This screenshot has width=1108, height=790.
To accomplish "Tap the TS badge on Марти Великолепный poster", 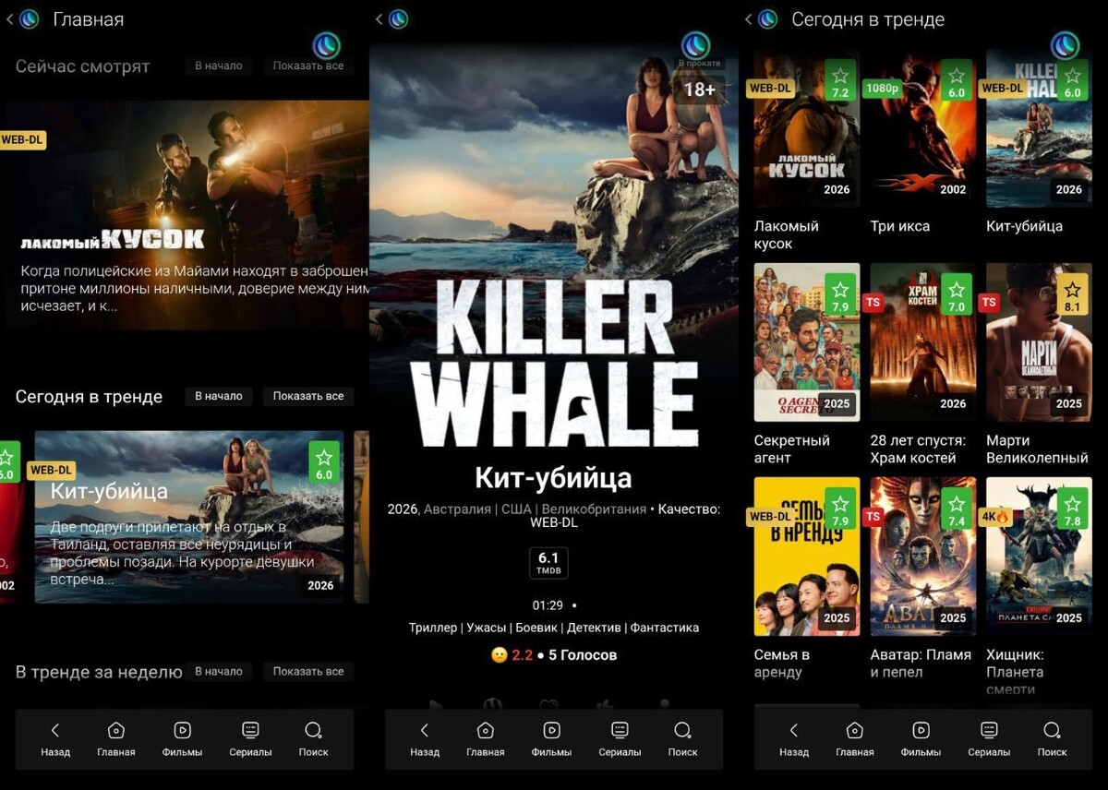I will 989,303.
